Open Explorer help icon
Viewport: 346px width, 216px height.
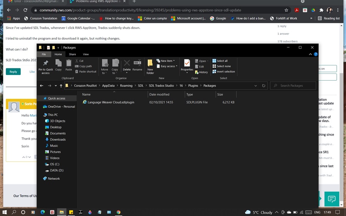point(316,54)
